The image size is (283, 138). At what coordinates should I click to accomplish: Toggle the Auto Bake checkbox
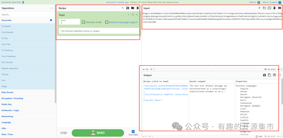[x=133, y=131]
